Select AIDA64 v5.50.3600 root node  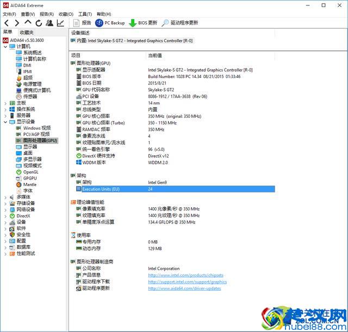coord(23,40)
